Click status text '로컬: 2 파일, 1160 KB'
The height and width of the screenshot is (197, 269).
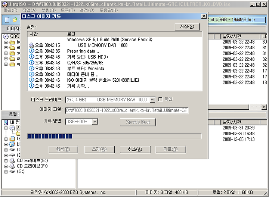click(233, 193)
